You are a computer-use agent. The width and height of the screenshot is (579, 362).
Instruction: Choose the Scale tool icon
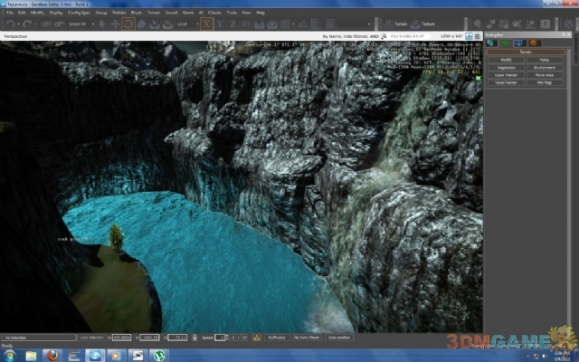[x=141, y=24]
